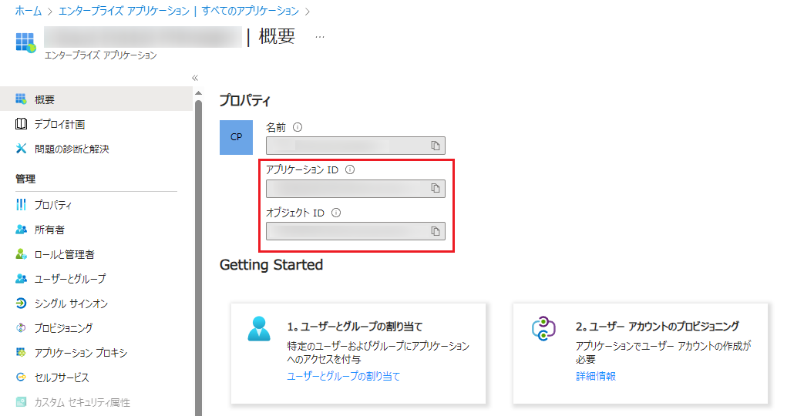This screenshot has height=416, width=804.
Task: Show info tooltip for 名前
Action: pos(298,127)
